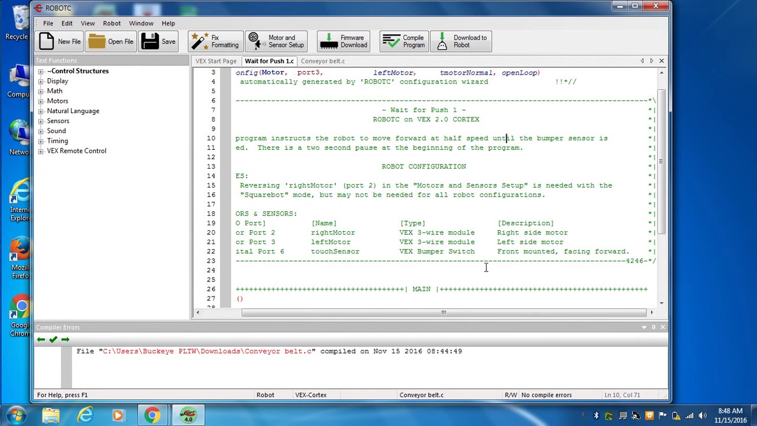
Task: Run Fix Formatting on the code
Action: click(215, 41)
